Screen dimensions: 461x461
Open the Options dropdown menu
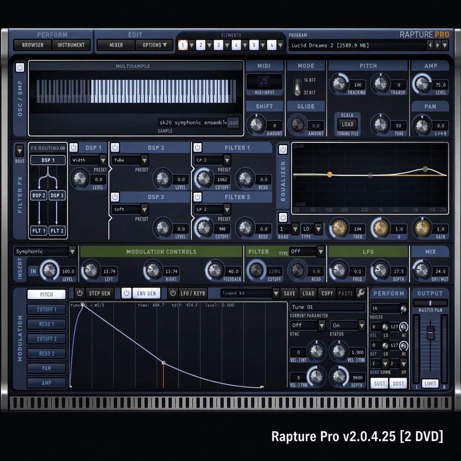pos(154,45)
